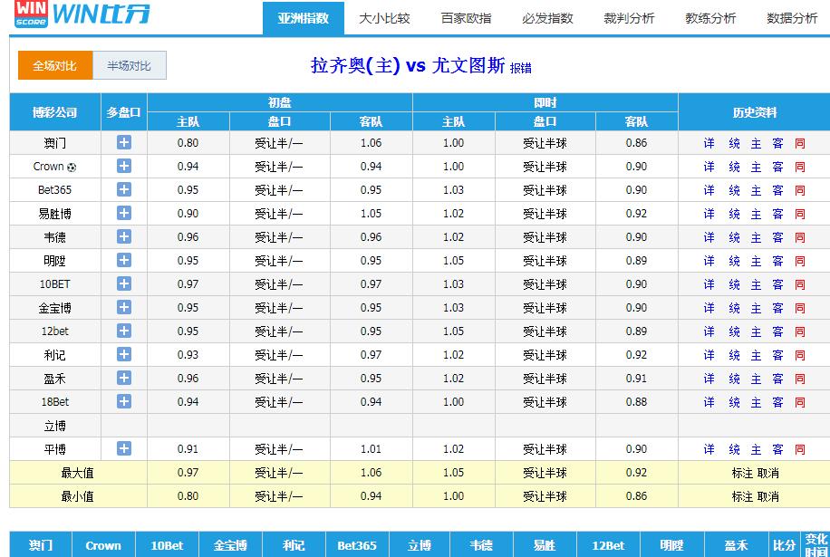Click 澳门 initial home odds 0.80
The height and width of the screenshot is (557, 830).
pos(188,143)
